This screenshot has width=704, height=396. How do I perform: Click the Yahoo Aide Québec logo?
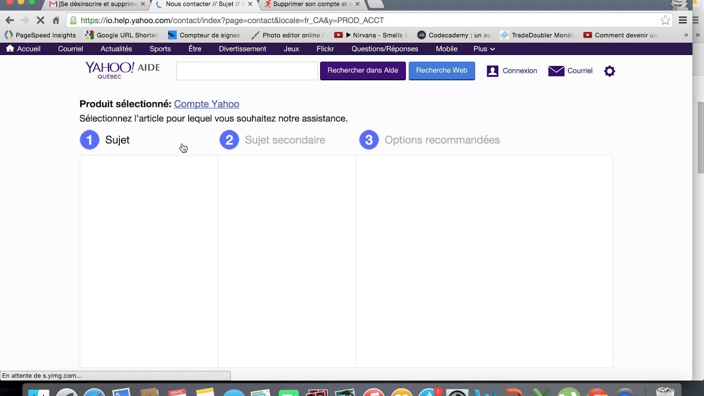(122, 70)
